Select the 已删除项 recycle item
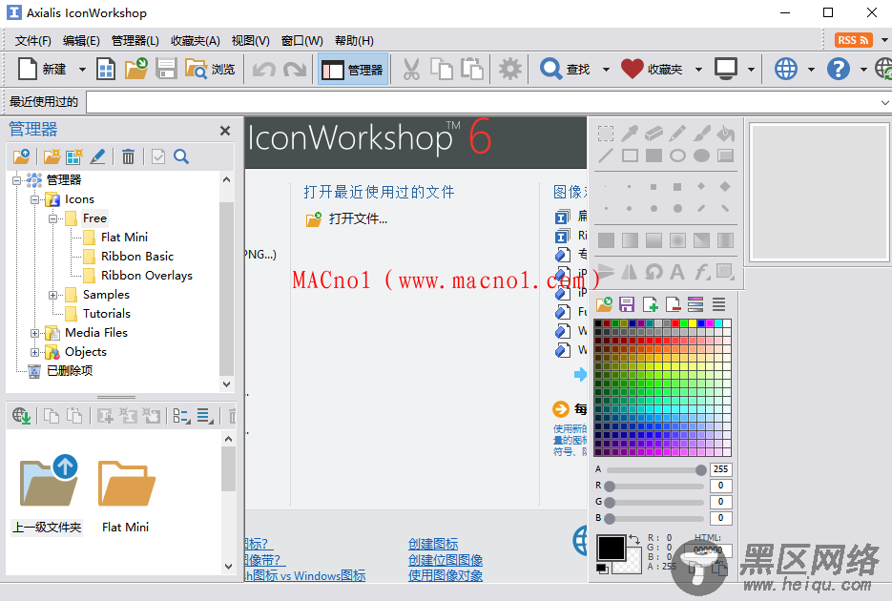Screen dimensions: 892x601 (x=70, y=371)
